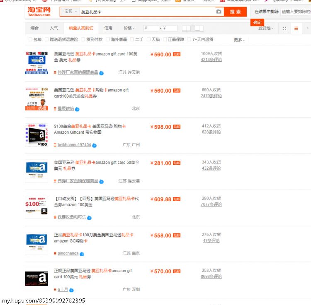Select the 人气 popularity sort tab
Screen dimensions: 311x305
[54, 28]
